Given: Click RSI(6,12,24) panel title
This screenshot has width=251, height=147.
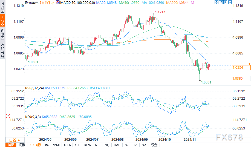Looking at the screenshot, I should (x=34, y=88).
